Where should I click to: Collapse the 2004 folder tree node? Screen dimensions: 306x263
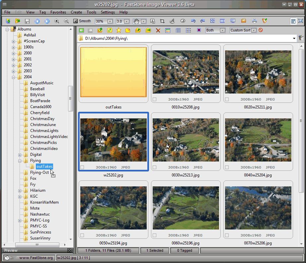click(13, 77)
